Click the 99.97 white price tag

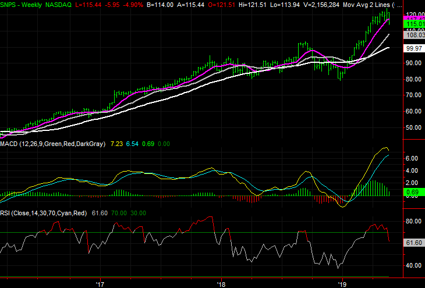point(414,48)
